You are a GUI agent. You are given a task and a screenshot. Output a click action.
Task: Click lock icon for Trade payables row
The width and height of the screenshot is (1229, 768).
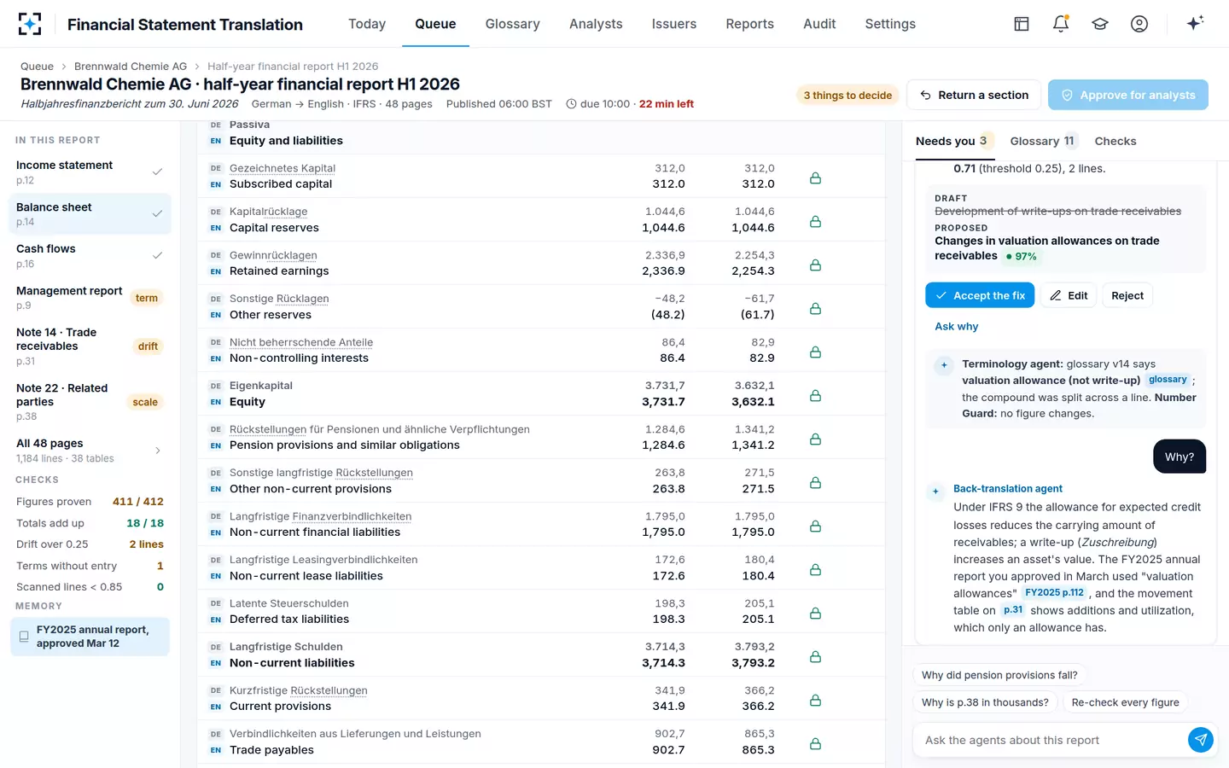[x=815, y=743]
